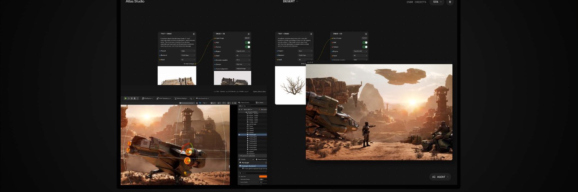Screen dimensions: 578x192
Task: Select PointLight2 in the Outliner
Action: 252,137
